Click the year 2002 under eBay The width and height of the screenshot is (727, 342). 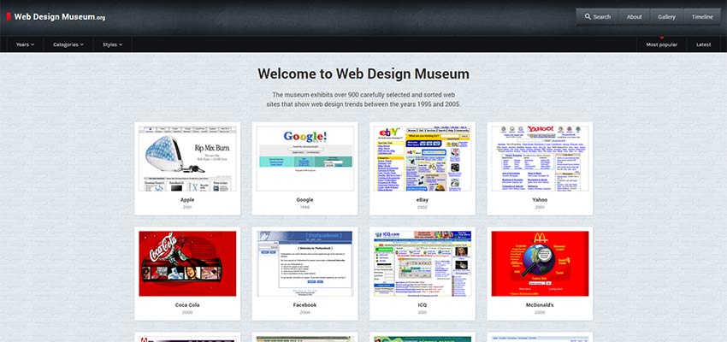tap(423, 207)
